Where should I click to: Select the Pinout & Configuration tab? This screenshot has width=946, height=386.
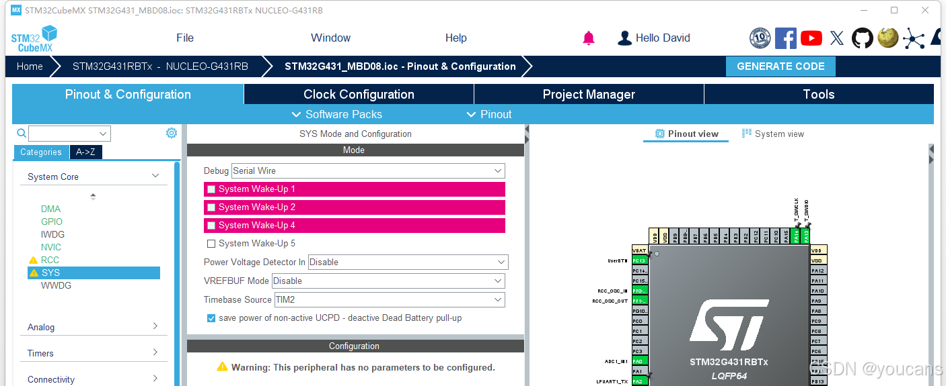coord(128,94)
